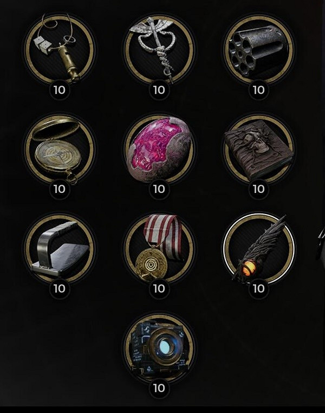The image size is (325, 413).
Task: Select the 10 badge below the caduceus
Action: tap(159, 90)
